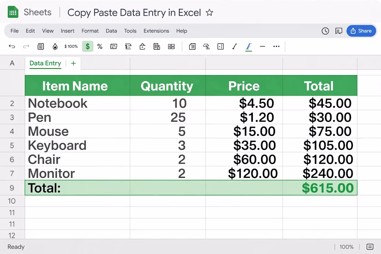Select the Data Entry sheet tab
Viewport: 381px width, 254px height.
45,63
